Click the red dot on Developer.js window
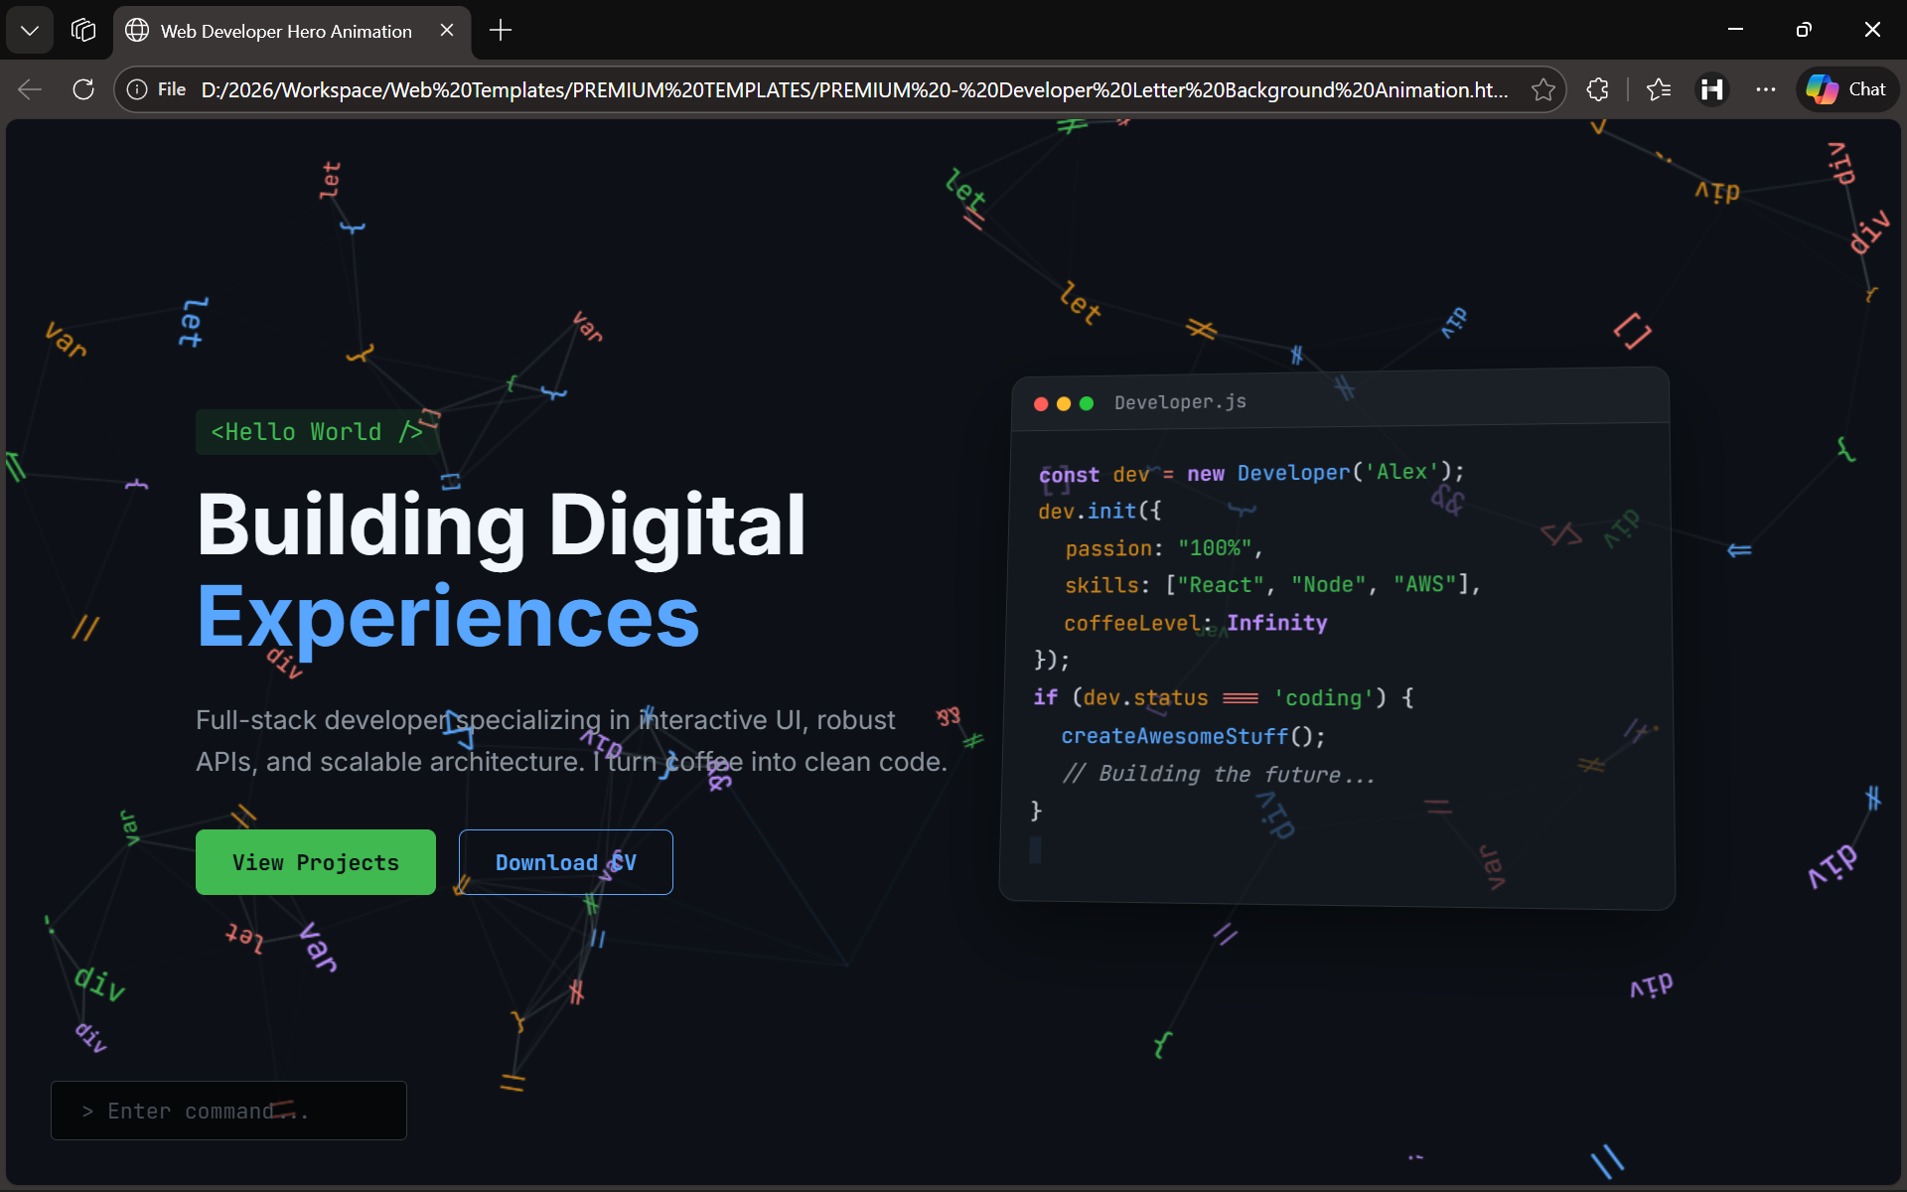 (1041, 403)
